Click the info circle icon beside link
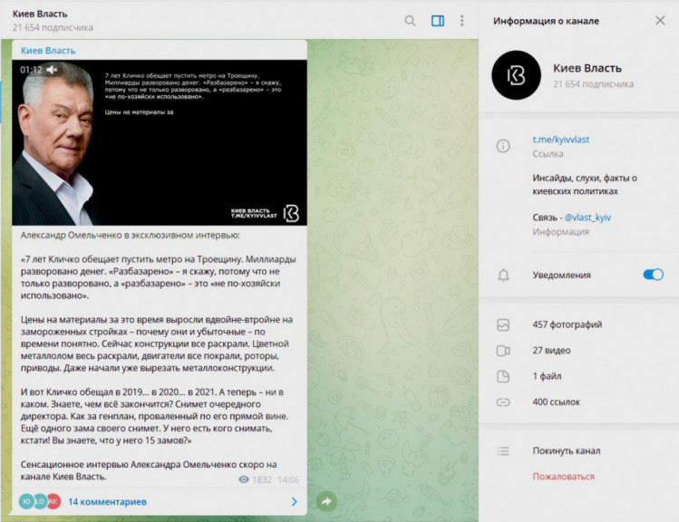679x522 pixels. (x=503, y=146)
